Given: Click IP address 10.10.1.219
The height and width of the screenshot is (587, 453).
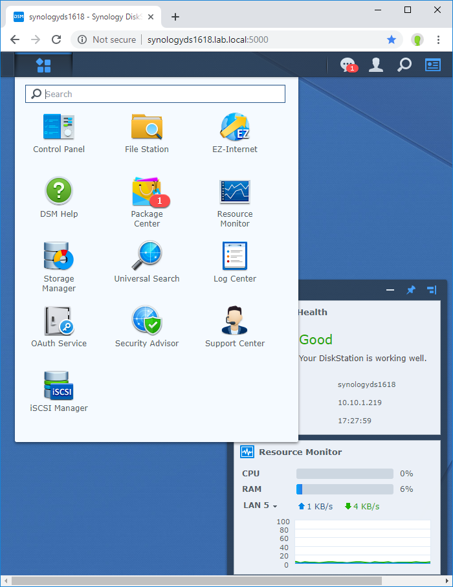Looking at the screenshot, I should (360, 403).
